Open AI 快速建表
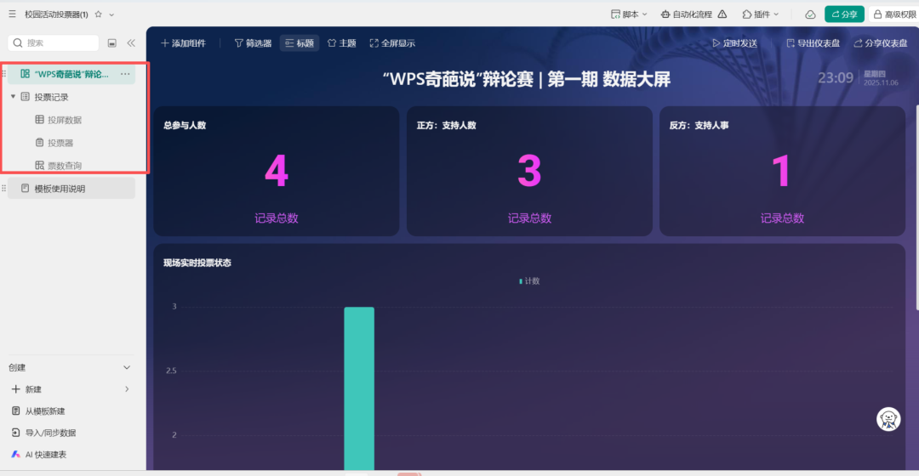This screenshot has height=476, width=919. pos(46,455)
